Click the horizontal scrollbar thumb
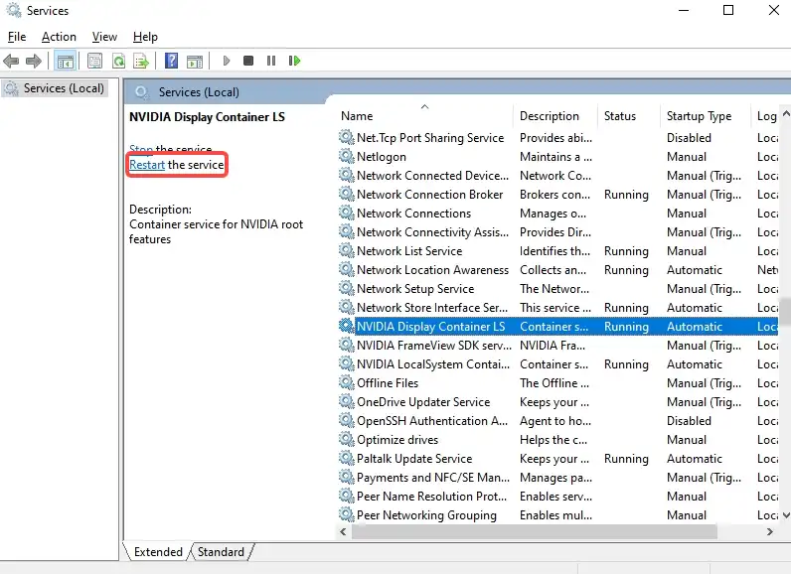This screenshot has width=791, height=574. pos(535,531)
